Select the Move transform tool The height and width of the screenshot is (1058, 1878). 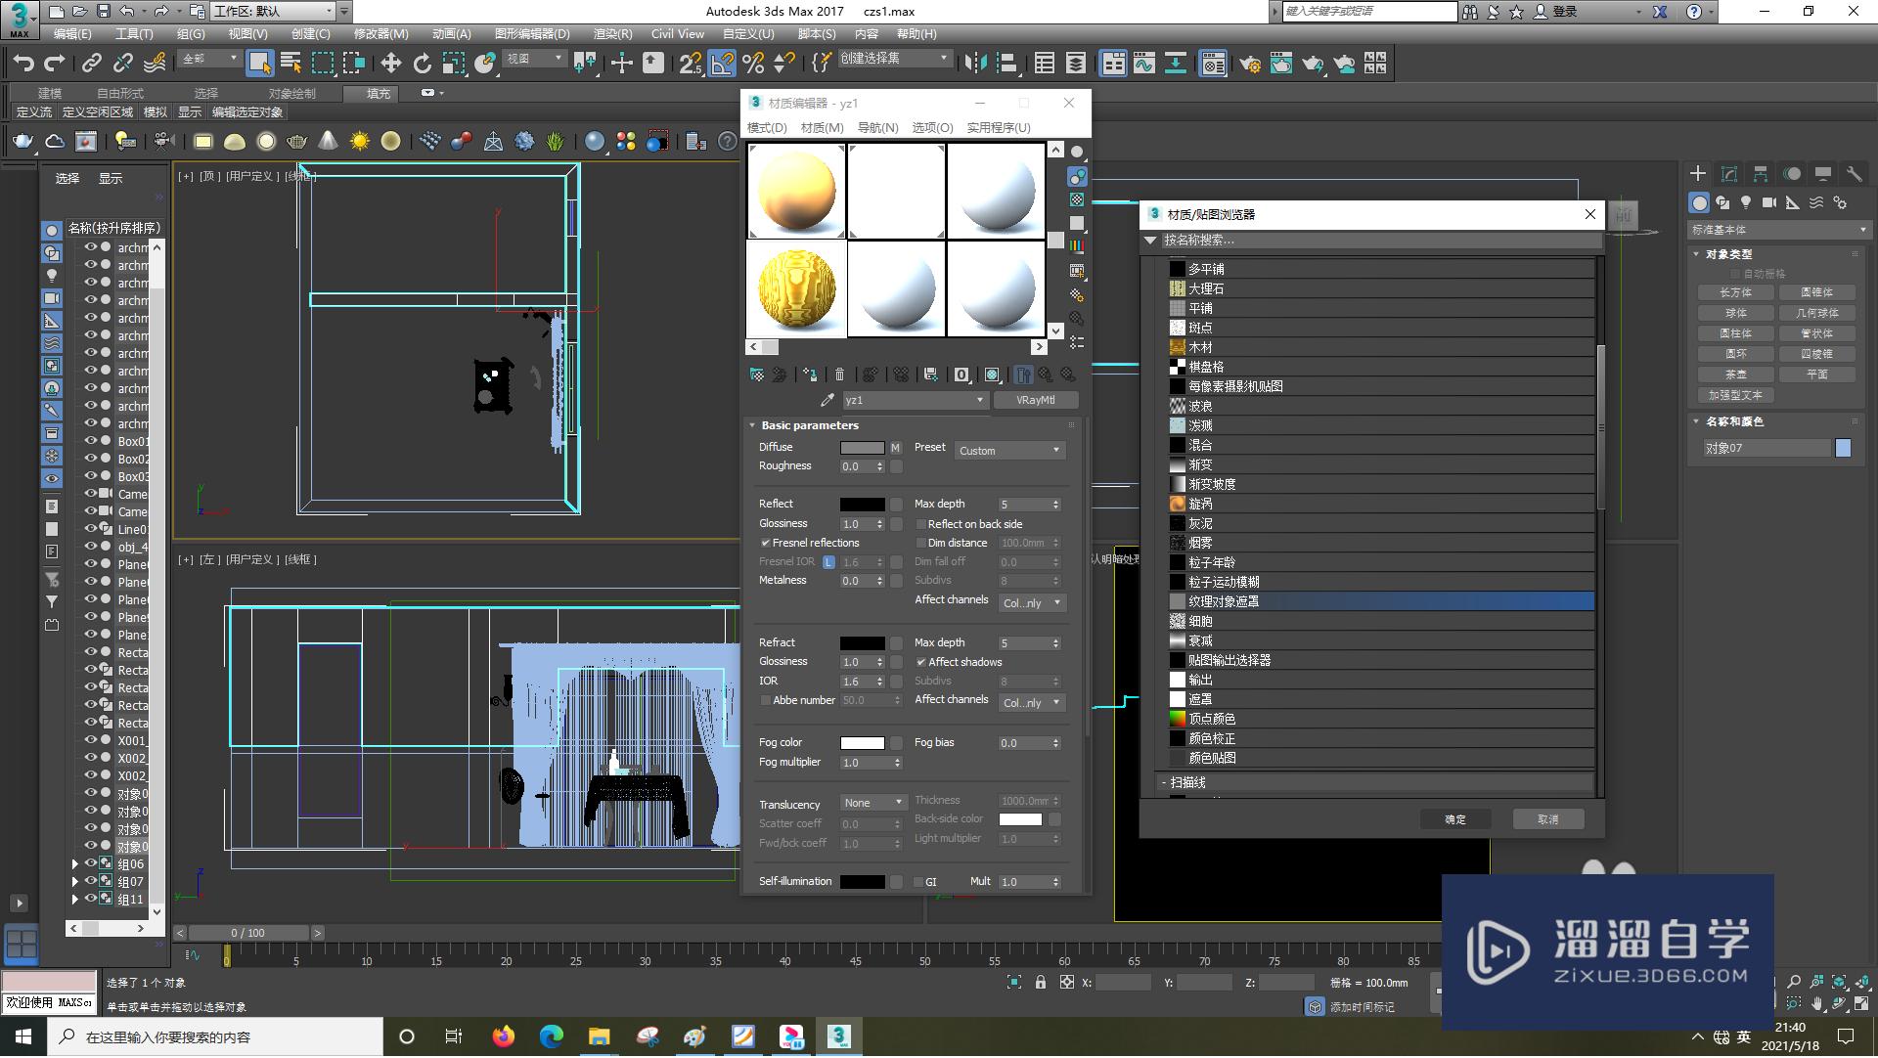390,64
